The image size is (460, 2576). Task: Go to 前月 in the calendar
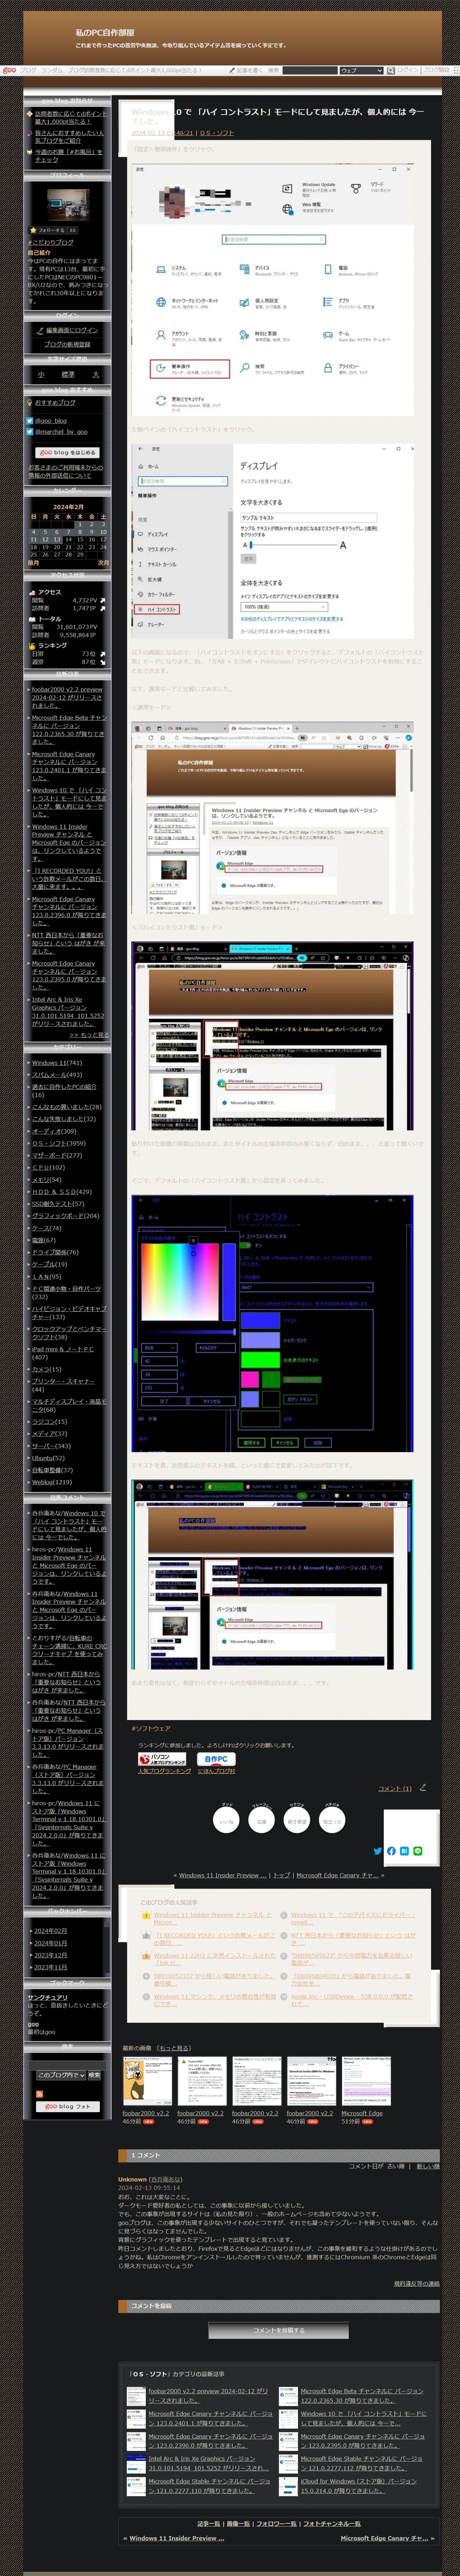click(x=33, y=563)
